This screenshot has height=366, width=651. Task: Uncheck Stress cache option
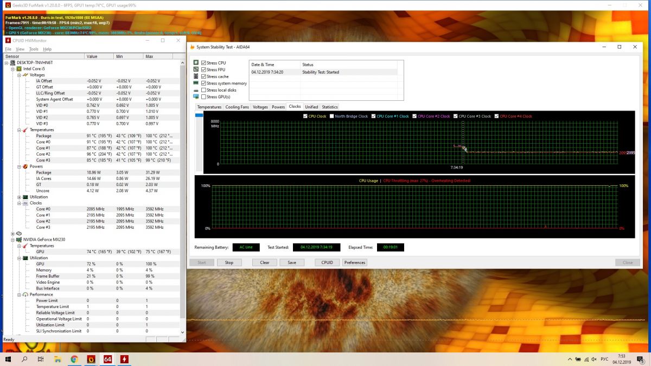[x=203, y=76]
